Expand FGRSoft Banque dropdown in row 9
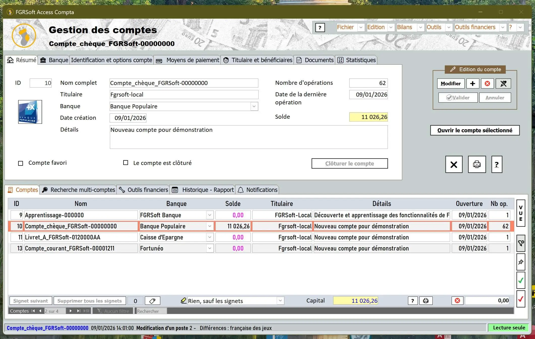The image size is (535, 339). [x=210, y=215]
